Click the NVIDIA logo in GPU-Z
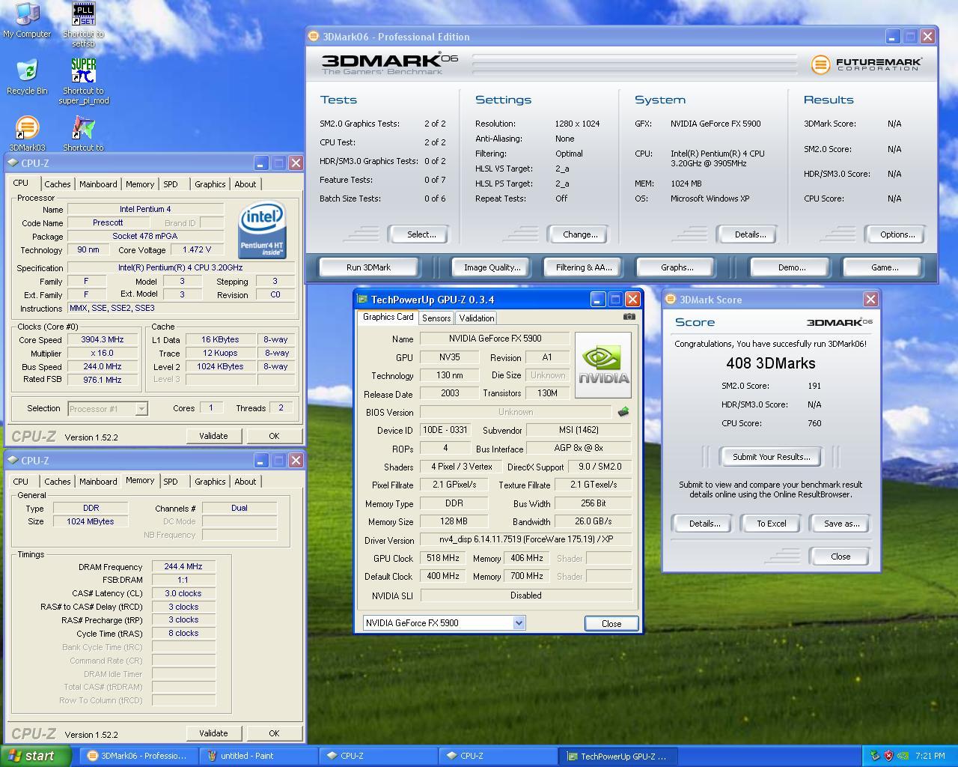 point(603,365)
